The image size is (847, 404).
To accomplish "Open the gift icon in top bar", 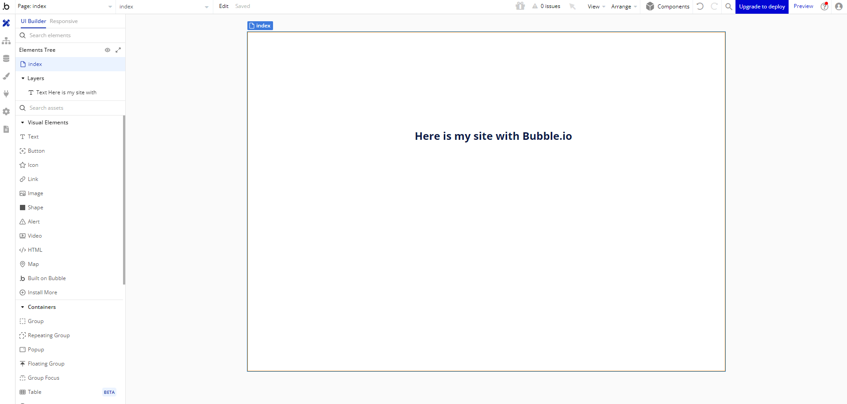I will point(520,6).
